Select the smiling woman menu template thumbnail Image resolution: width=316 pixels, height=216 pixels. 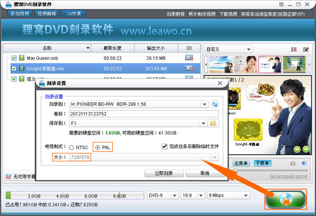pyautogui.click(x=245, y=64)
